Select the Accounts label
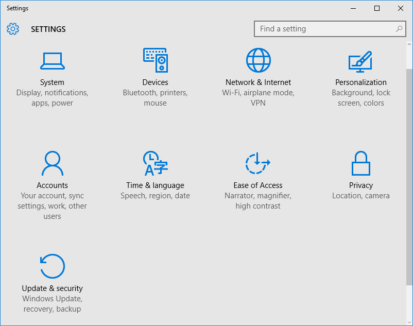 pos(52,185)
